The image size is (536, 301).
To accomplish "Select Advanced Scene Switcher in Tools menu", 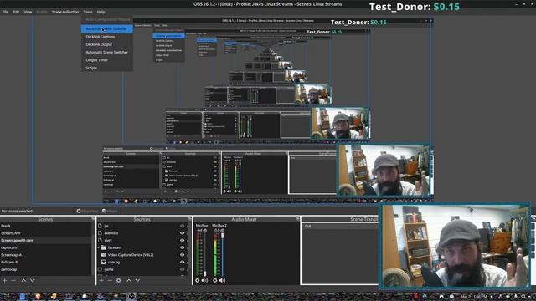I will [107, 28].
